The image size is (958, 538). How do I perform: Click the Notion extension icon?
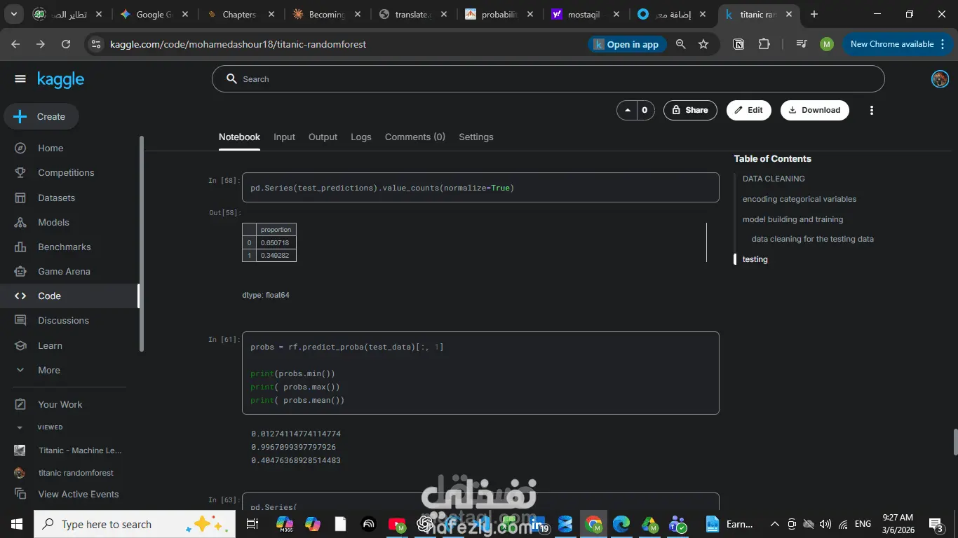pos(738,44)
